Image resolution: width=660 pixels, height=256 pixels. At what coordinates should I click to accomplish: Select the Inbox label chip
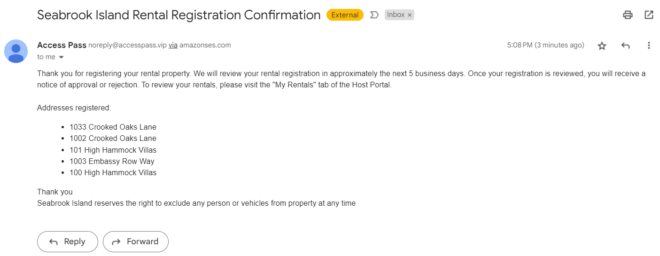pos(396,15)
